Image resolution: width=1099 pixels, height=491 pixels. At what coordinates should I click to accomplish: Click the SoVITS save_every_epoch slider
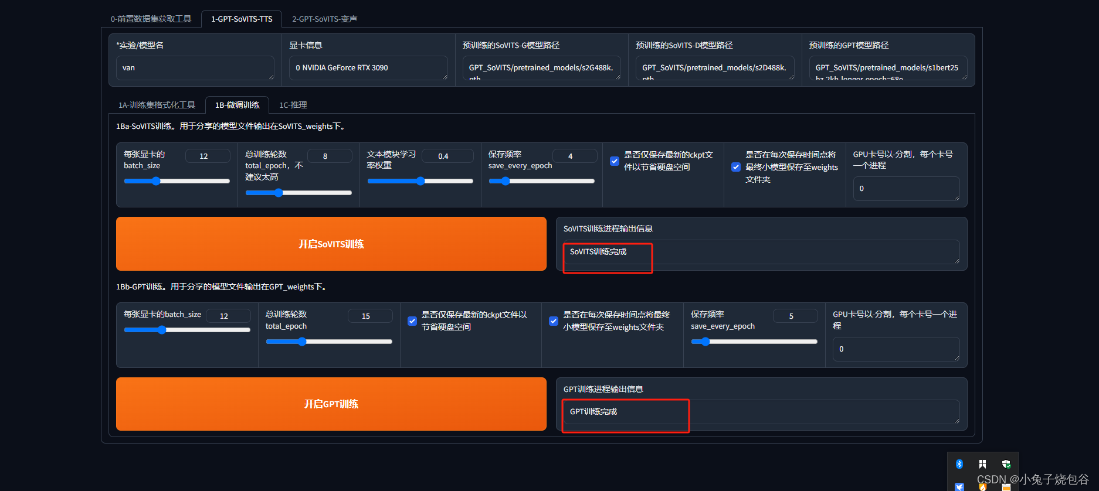point(541,181)
